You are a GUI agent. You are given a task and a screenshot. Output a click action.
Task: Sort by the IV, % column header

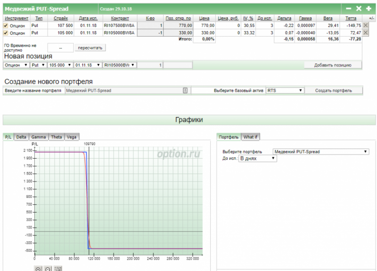point(248,18)
